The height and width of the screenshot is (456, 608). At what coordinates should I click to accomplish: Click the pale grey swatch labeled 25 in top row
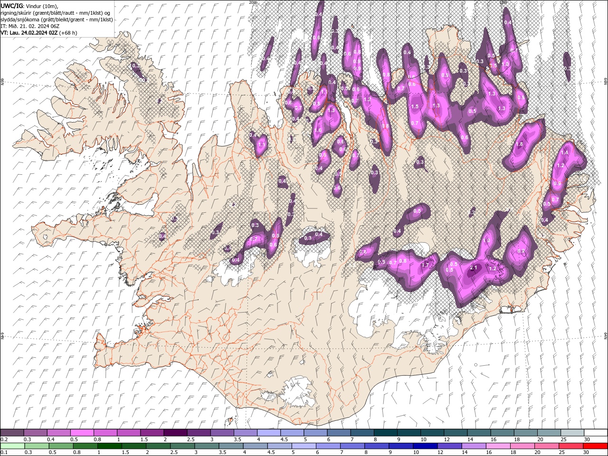coord(572,433)
